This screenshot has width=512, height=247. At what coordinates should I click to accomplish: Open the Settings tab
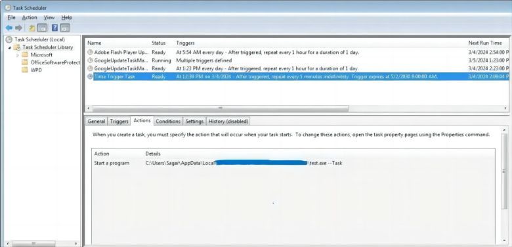pos(194,122)
